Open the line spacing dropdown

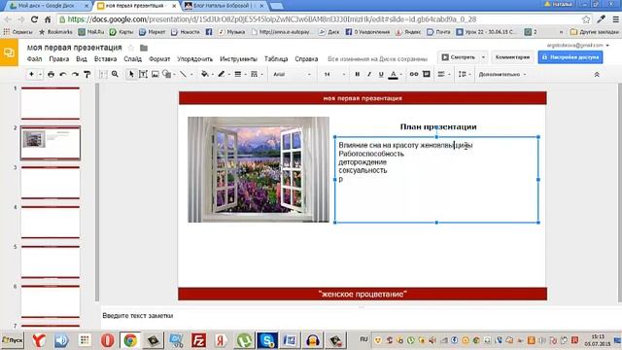(464, 74)
